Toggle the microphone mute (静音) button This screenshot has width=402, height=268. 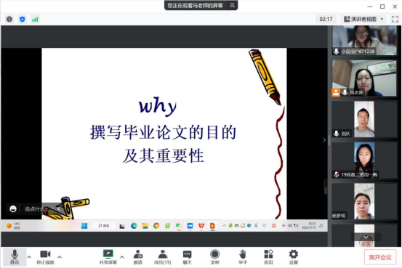(15, 257)
